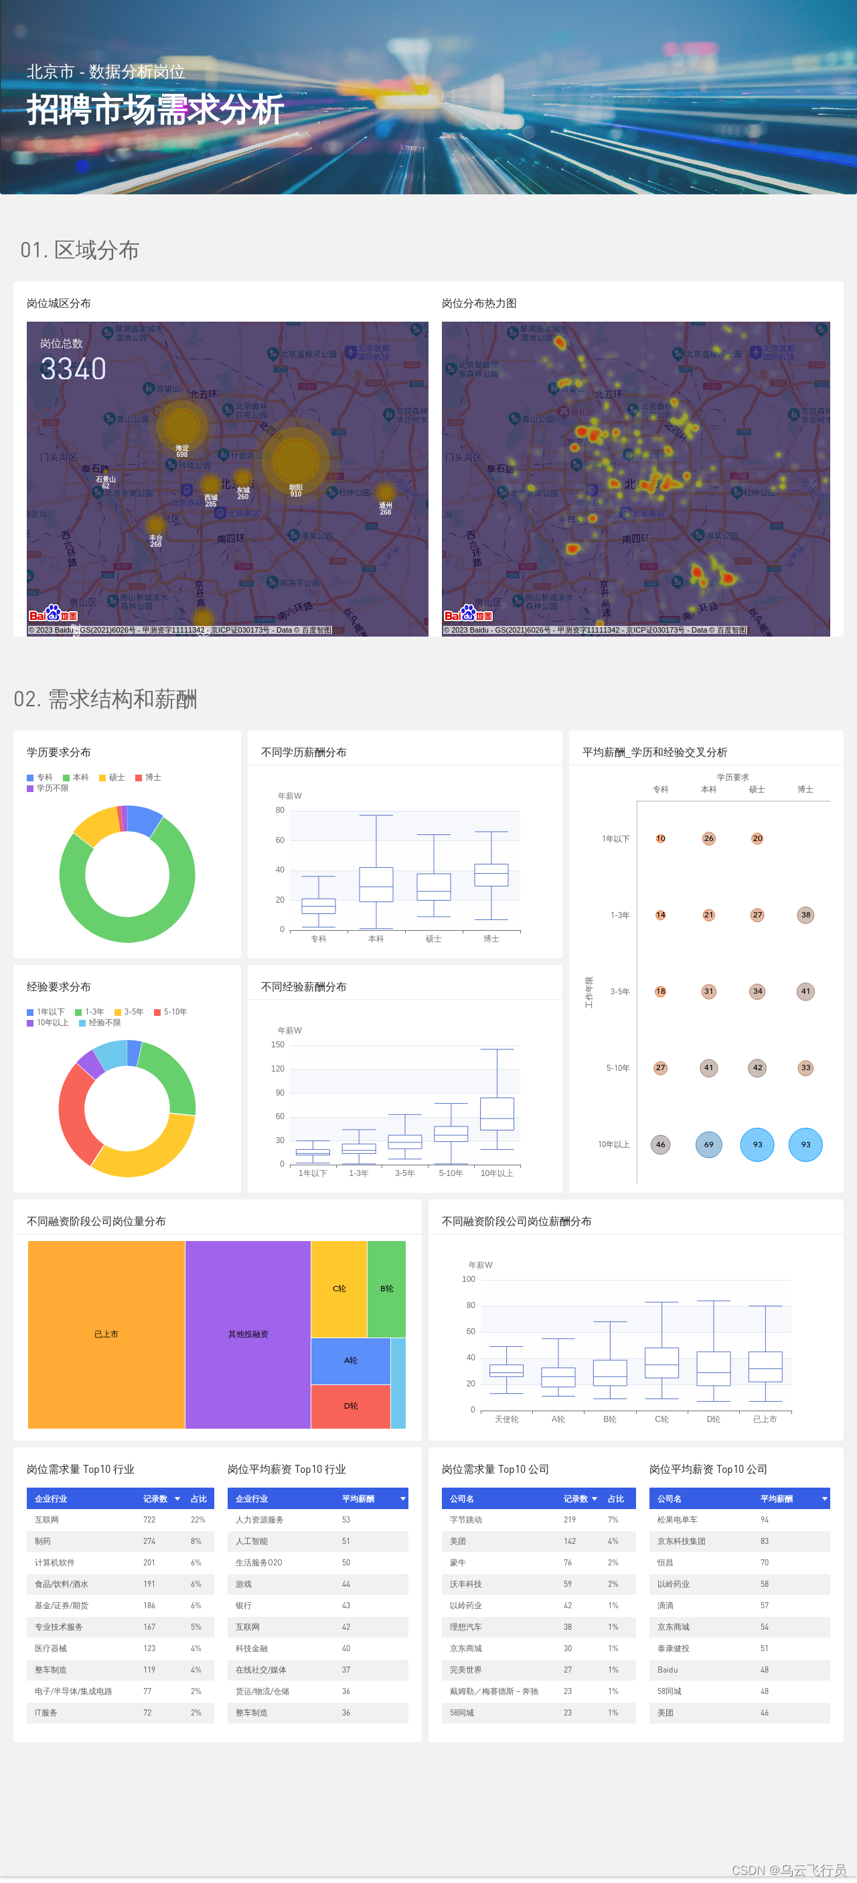
Task: Click the 10年以上 box in 不同经验薪酬分布
Action: point(497,1114)
